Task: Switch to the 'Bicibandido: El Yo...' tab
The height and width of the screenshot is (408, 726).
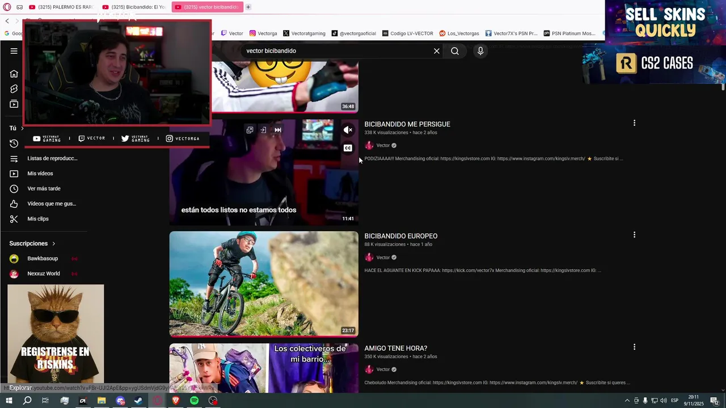Action: (x=133, y=7)
